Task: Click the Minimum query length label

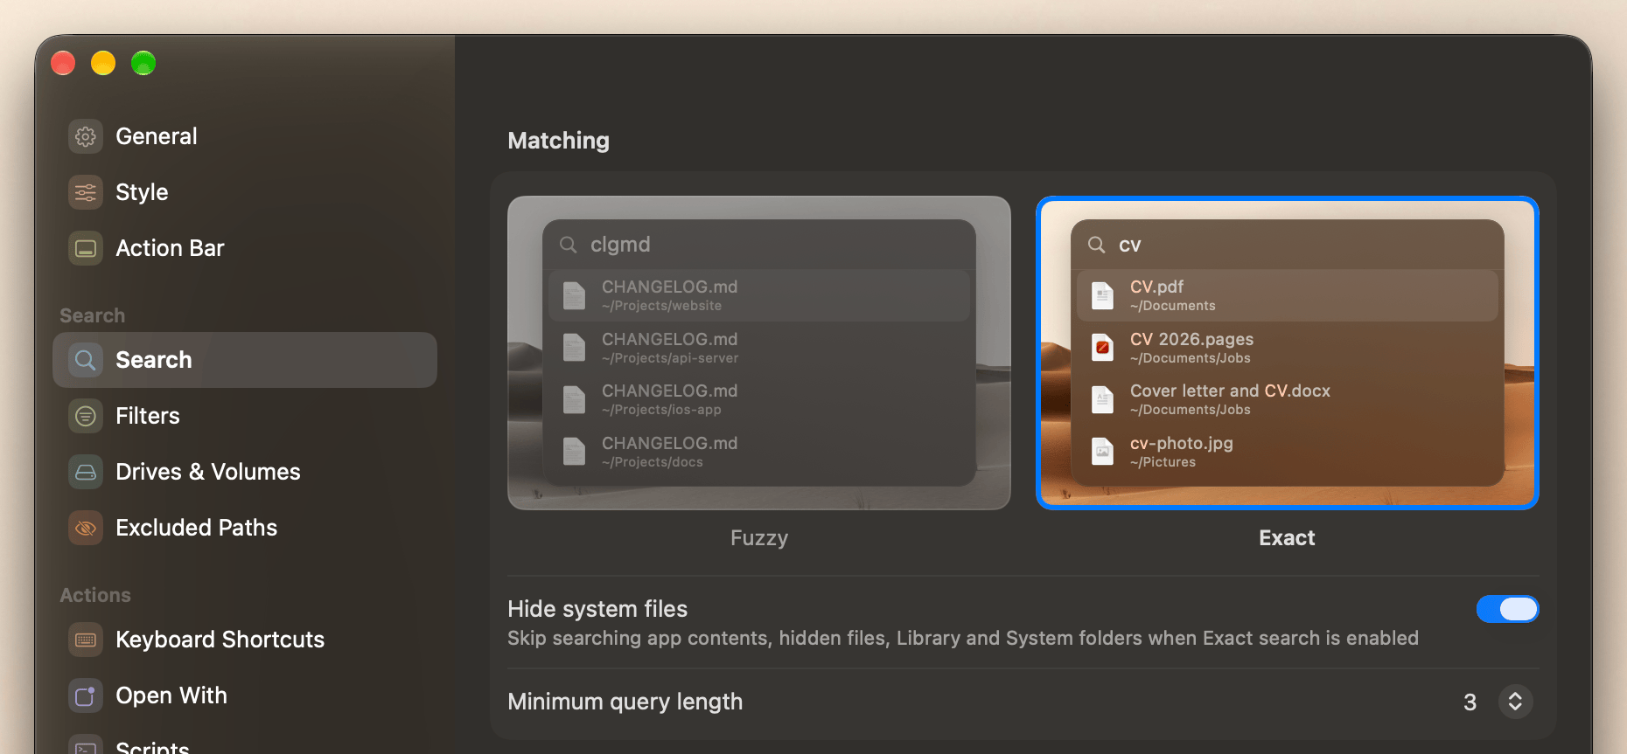Action: [x=625, y=702]
